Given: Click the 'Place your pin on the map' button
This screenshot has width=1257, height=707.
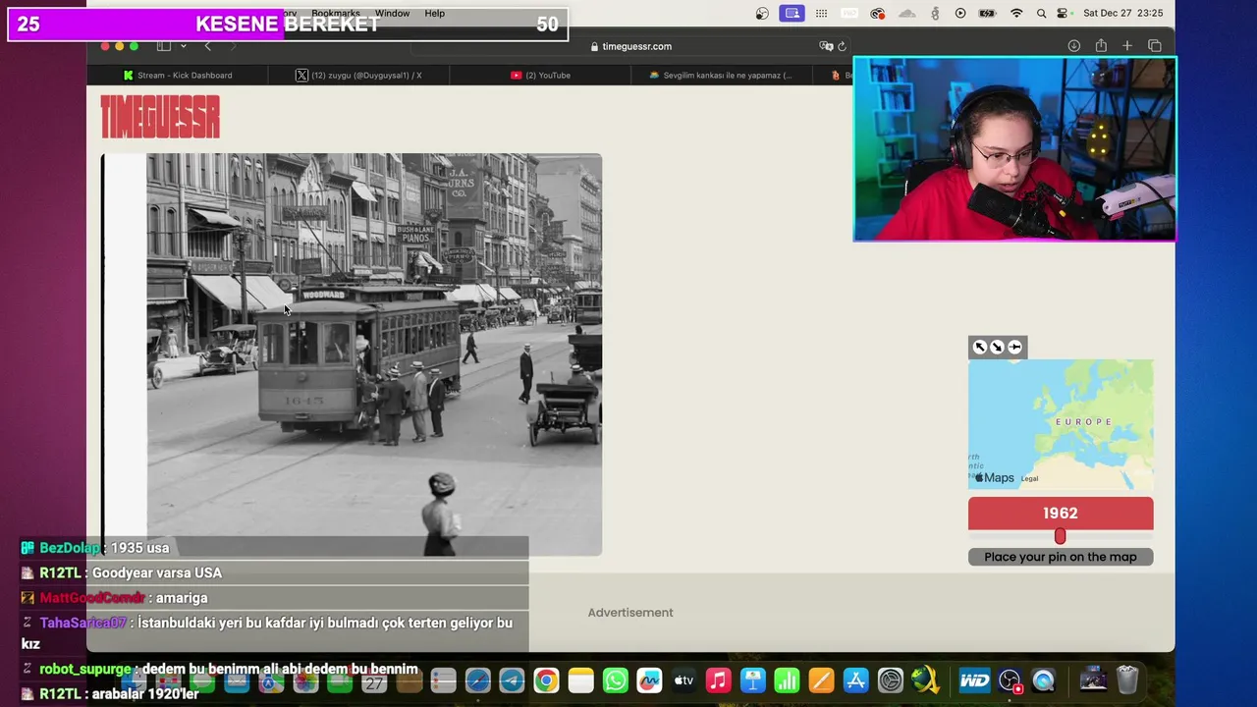Looking at the screenshot, I should [x=1061, y=557].
